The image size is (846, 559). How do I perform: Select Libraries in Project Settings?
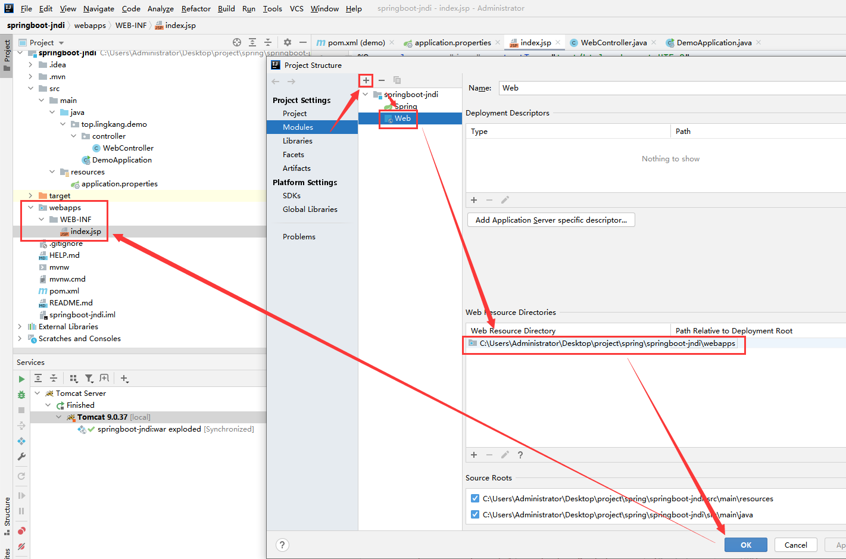point(298,141)
